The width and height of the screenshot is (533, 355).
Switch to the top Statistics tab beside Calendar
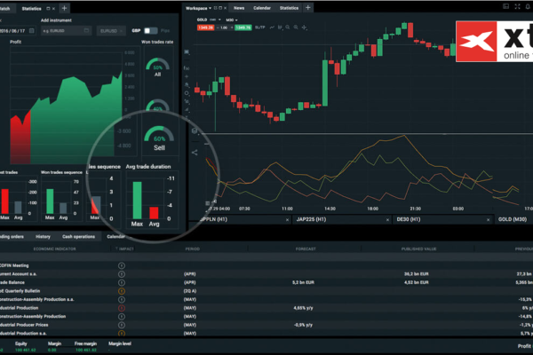289,8
